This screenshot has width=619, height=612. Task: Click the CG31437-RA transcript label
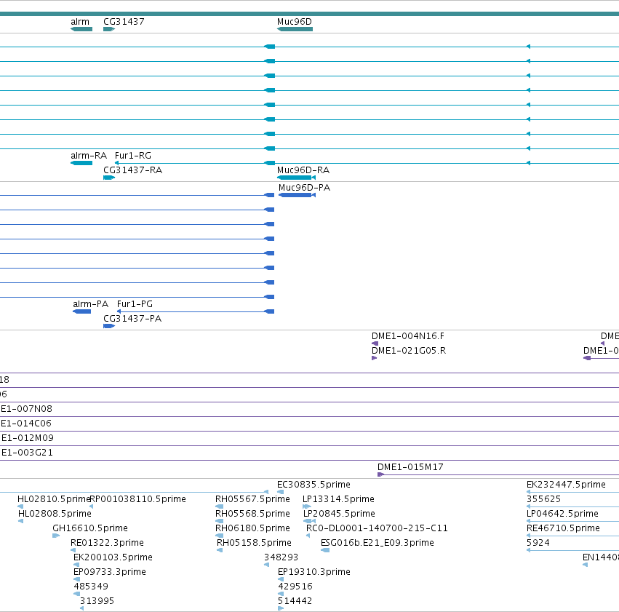[x=132, y=170]
